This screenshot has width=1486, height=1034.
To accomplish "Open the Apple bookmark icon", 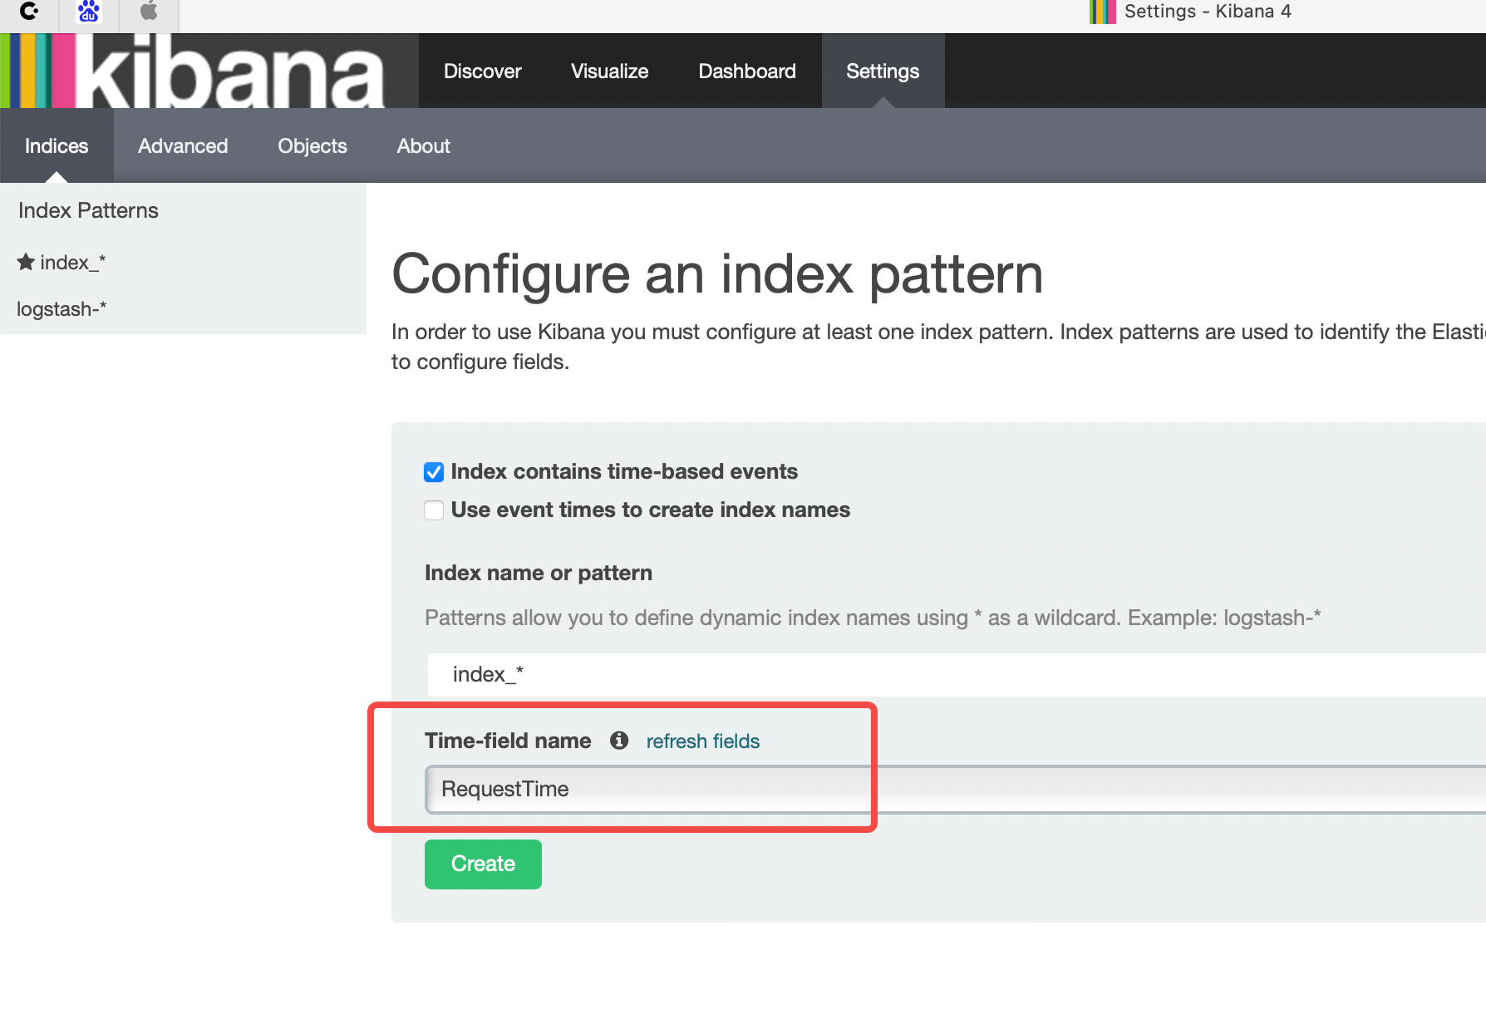I will (149, 11).
